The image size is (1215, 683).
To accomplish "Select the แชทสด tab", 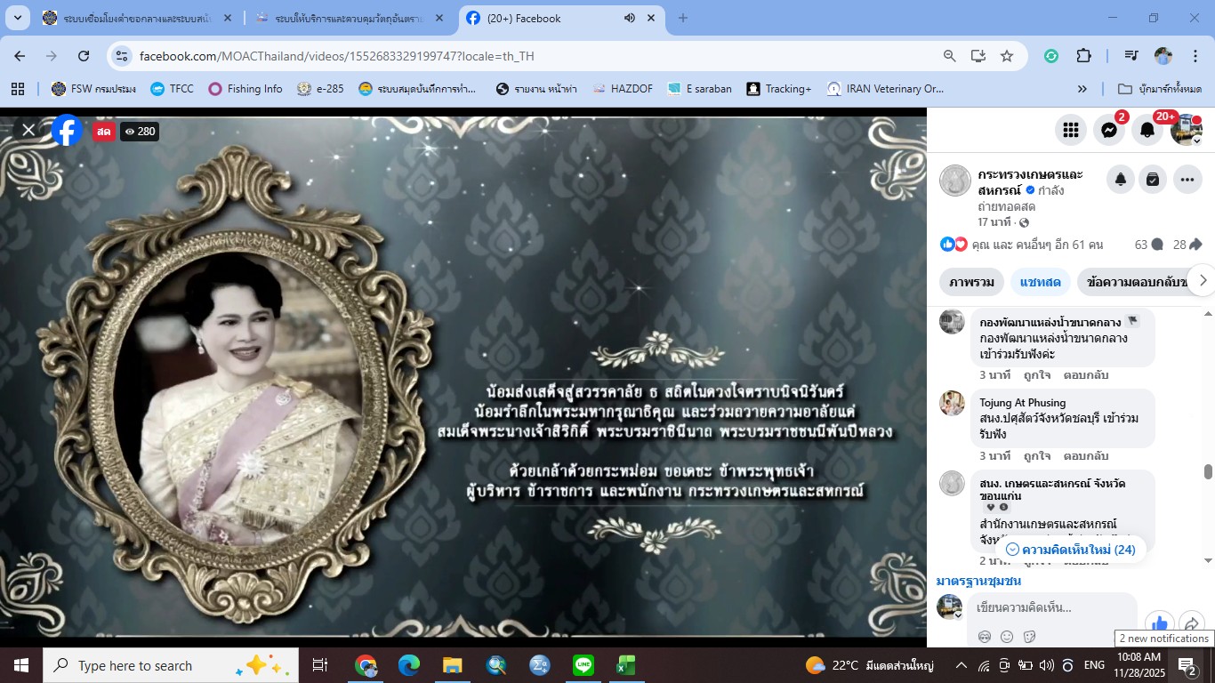I will click(1040, 282).
